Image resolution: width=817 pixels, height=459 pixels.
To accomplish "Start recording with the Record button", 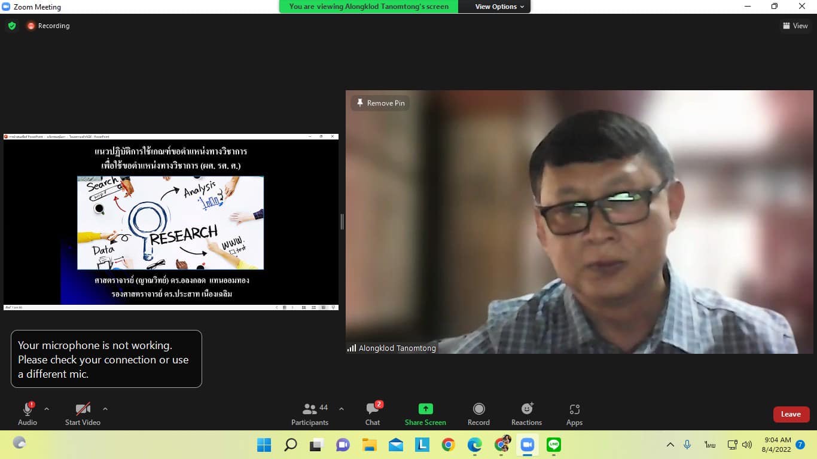I will 478,414.
